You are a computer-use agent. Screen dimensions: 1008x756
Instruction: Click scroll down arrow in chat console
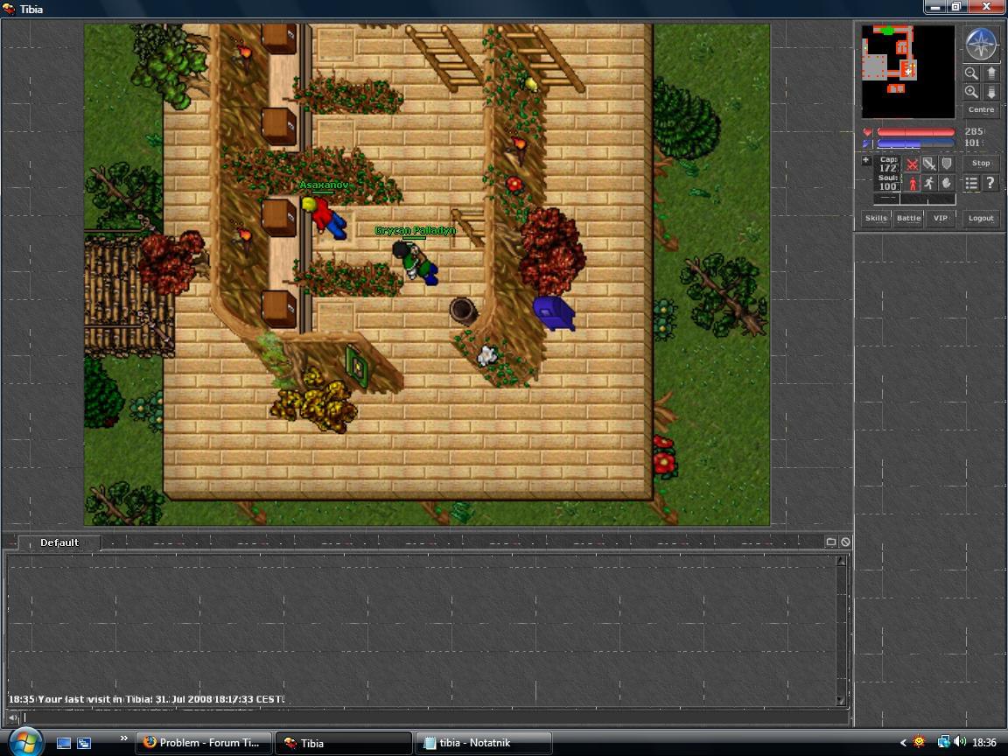[841, 700]
